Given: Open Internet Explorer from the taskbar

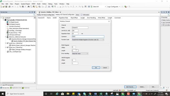Looking at the screenshot, I should 57,94.
